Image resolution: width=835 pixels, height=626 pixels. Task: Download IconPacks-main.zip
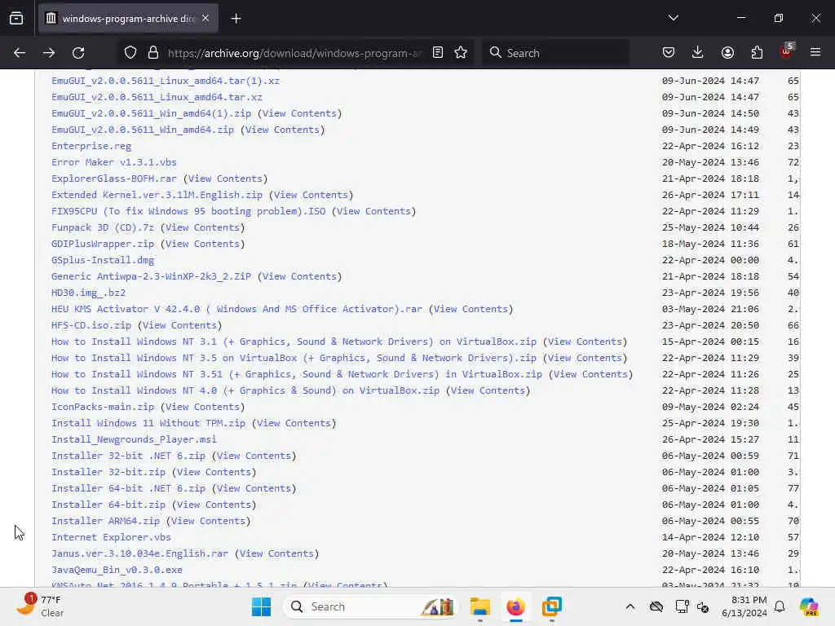(103, 407)
